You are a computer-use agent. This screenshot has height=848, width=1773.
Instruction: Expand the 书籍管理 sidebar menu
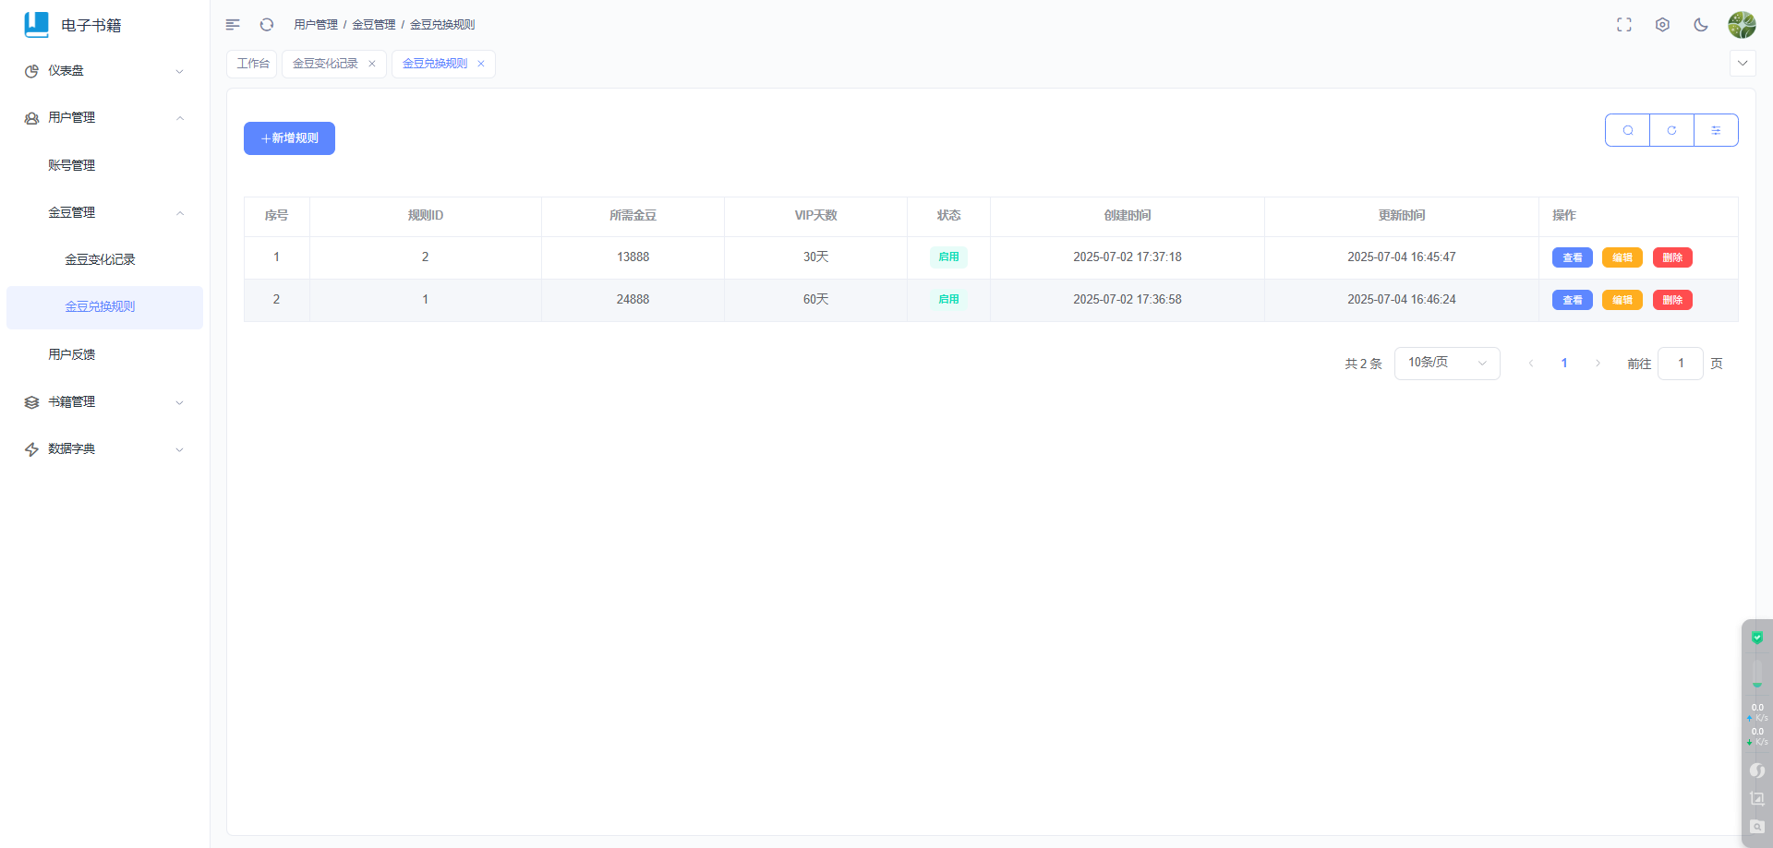pyautogui.click(x=104, y=402)
